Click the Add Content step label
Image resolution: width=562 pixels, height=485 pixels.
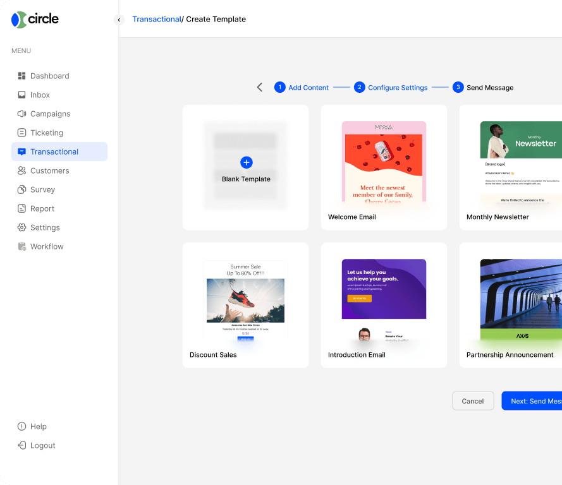coord(308,88)
